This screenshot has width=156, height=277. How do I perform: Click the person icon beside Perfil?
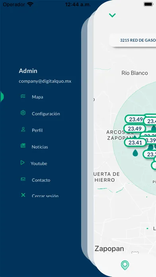pyautogui.click(x=23, y=129)
